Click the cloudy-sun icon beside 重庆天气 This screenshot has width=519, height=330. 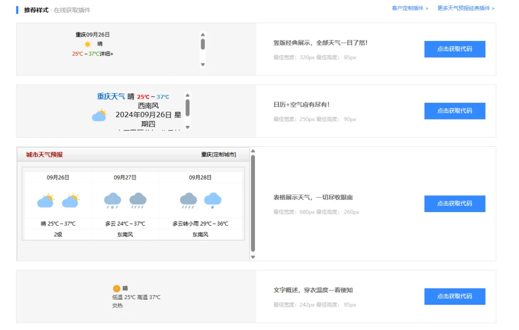click(x=99, y=115)
